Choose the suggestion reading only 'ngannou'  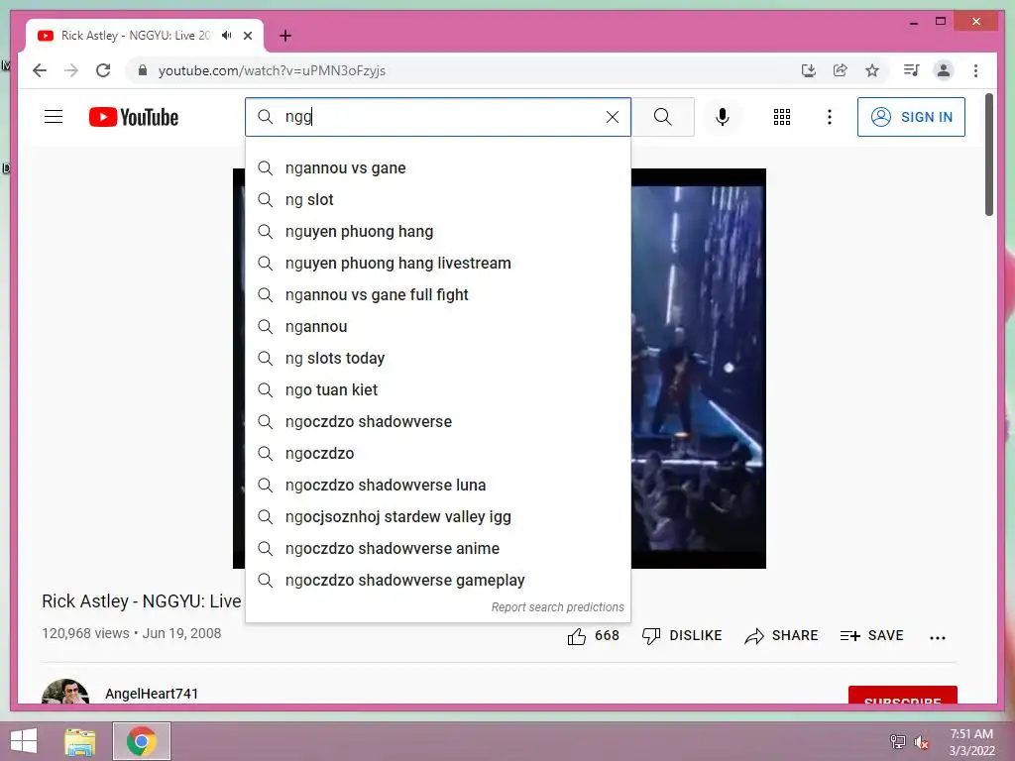438,327
